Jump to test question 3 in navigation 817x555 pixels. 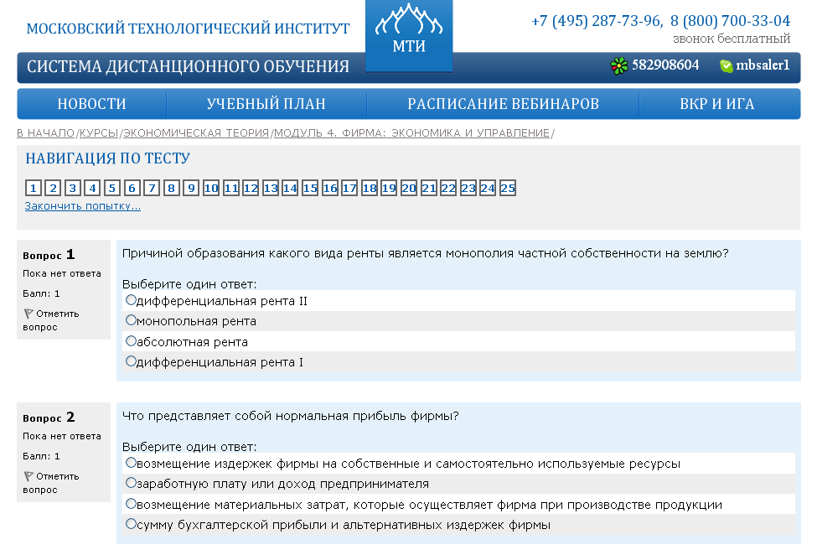73,188
